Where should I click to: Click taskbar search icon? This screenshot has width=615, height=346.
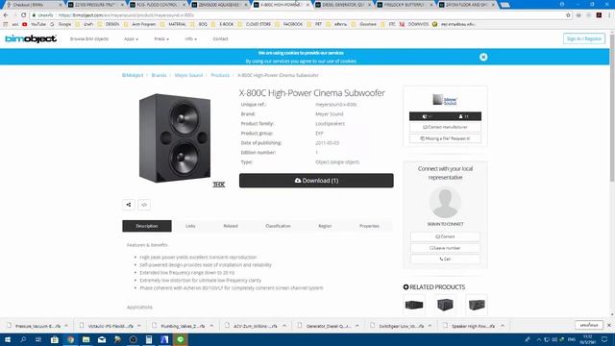(x=23, y=339)
